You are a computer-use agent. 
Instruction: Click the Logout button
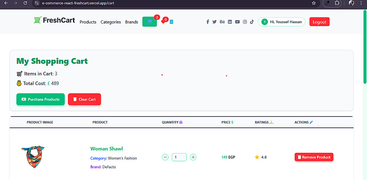(320, 22)
